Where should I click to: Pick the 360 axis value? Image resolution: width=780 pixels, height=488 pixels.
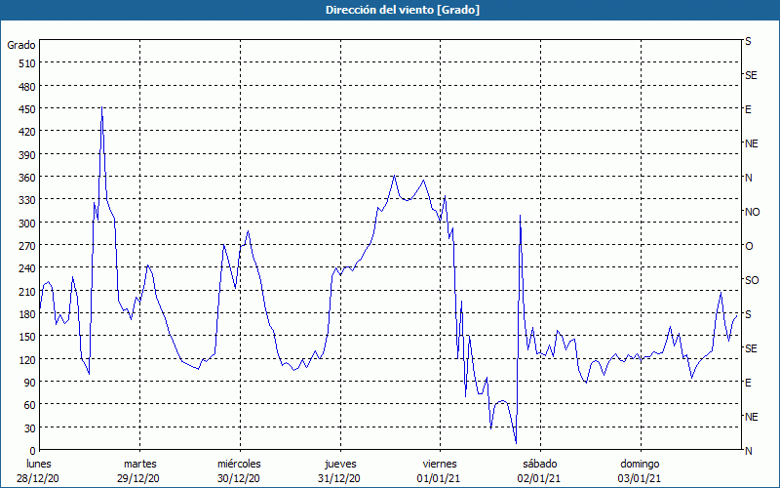coord(27,178)
